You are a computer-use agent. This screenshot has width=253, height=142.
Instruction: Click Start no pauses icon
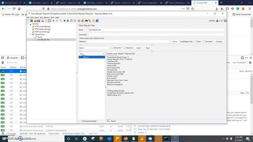click(68, 21)
